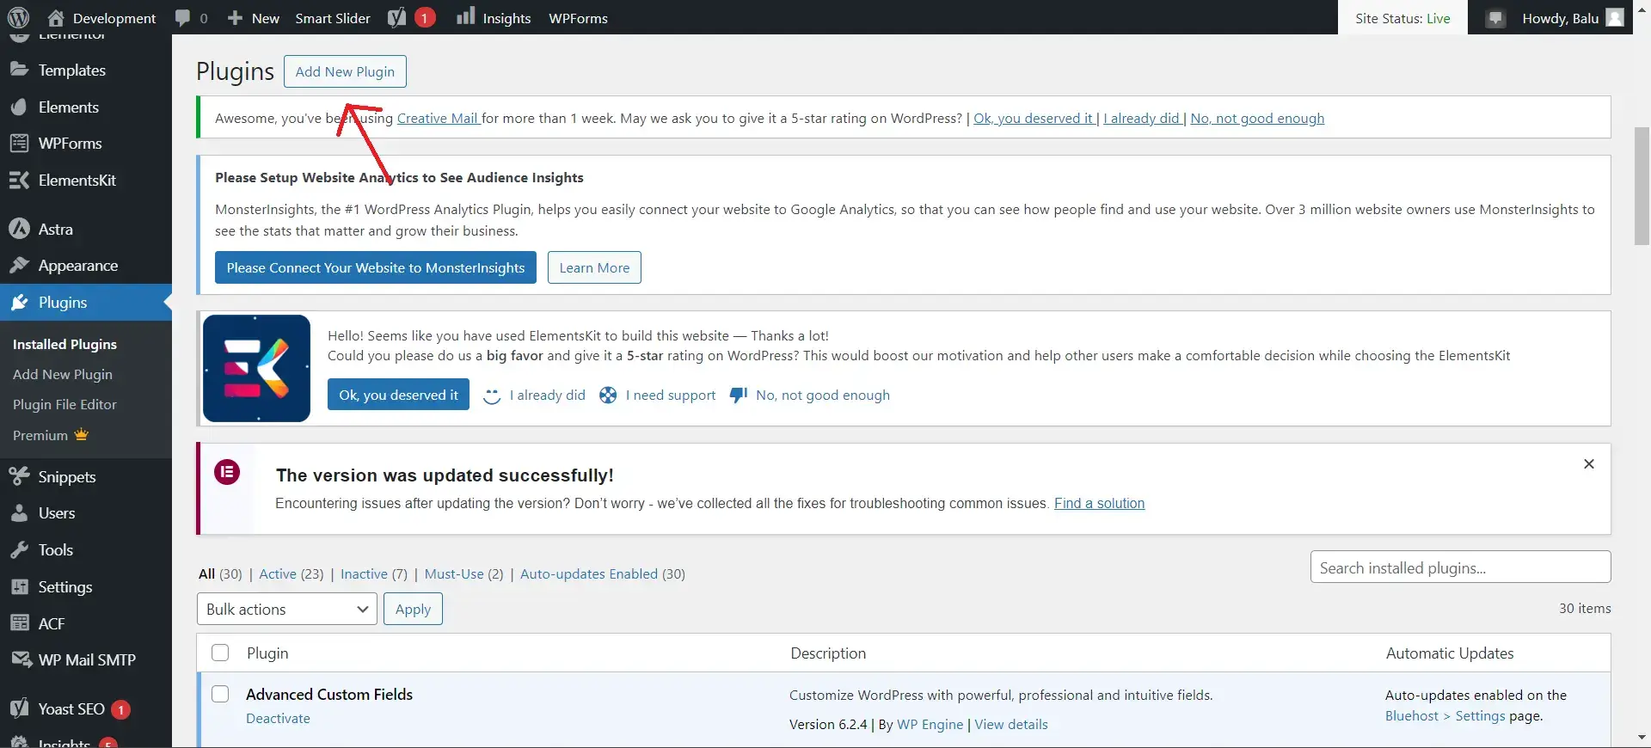Click the Plugins plug icon

[20, 303]
